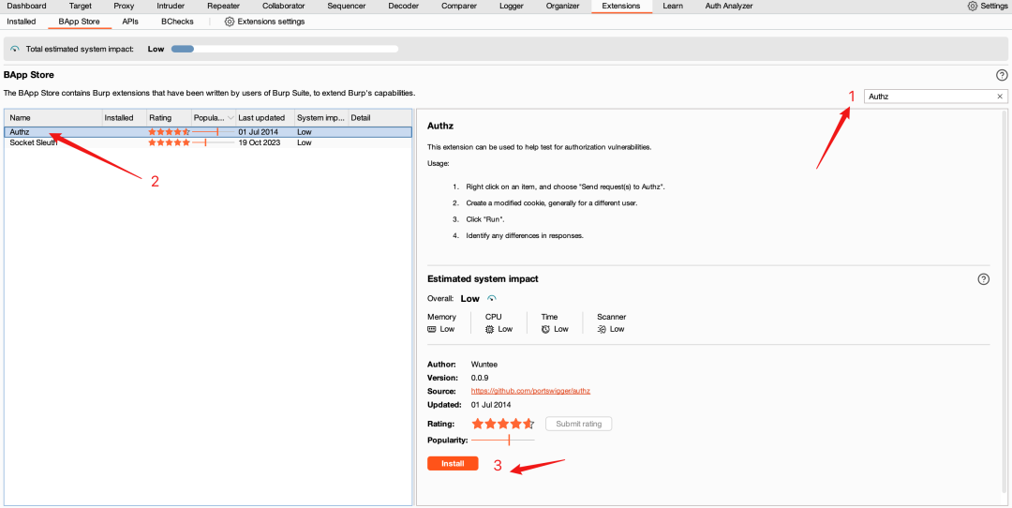Sort by the Installed column header
The width and height of the screenshot is (1012, 508).
pyautogui.click(x=124, y=118)
